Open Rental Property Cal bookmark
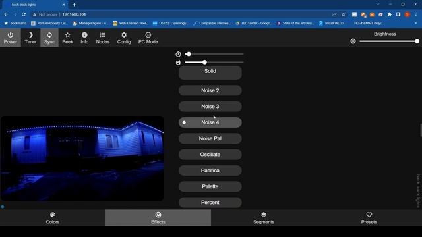422x237 pixels. coord(49,24)
